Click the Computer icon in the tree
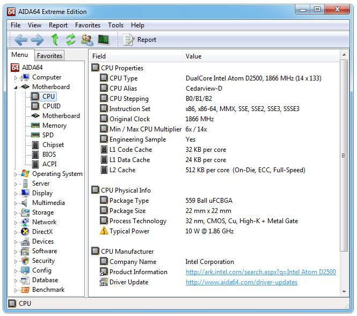357x316 pixels. [x=25, y=77]
